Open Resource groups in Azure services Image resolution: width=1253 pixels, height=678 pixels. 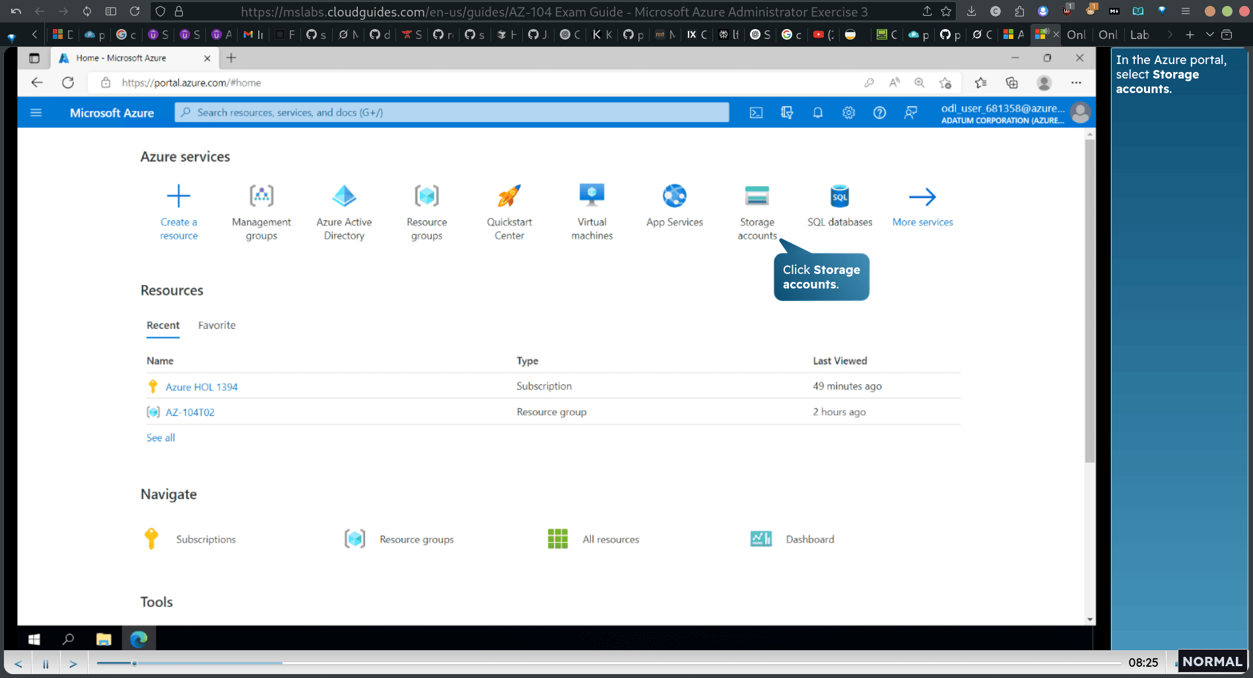426,213
